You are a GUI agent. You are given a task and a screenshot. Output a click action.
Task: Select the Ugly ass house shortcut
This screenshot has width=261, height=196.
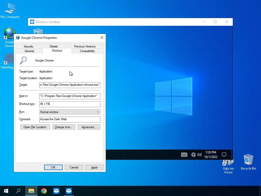pos(228,166)
